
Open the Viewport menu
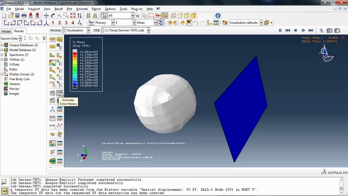(34, 9)
